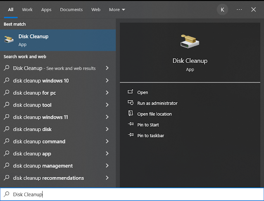Expand the chevron next to disk cleanup tool

pos(107,105)
